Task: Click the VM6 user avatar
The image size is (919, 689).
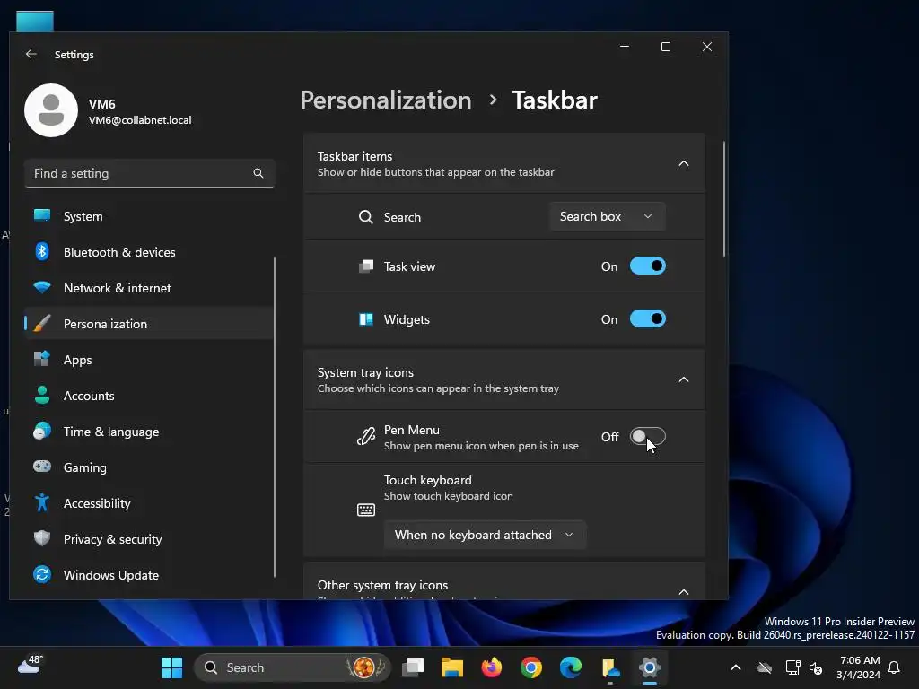Action: 51,110
